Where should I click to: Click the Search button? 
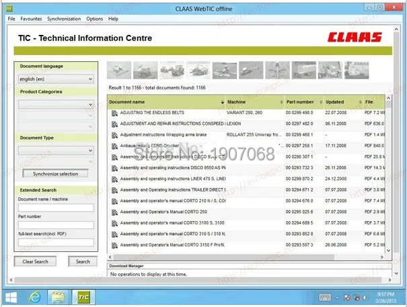[83, 261]
